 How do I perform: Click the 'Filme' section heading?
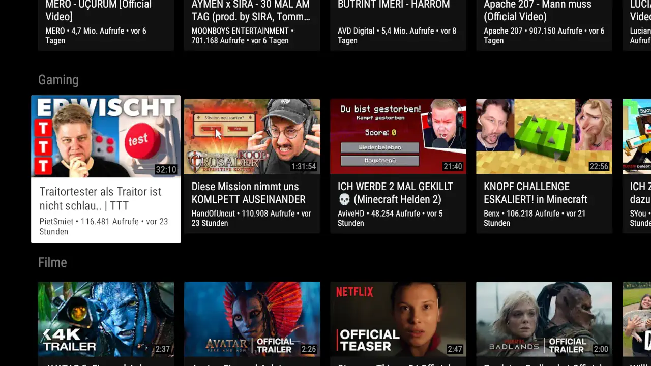click(x=52, y=262)
